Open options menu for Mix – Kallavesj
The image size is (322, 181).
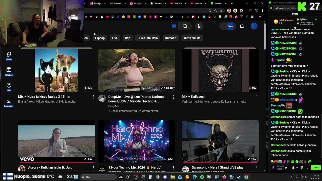[x=257, y=97]
